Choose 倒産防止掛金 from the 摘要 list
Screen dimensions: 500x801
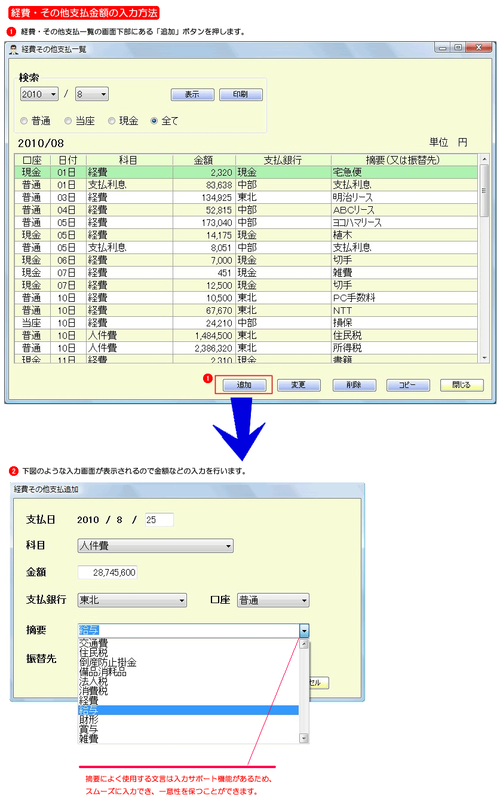click(188, 662)
